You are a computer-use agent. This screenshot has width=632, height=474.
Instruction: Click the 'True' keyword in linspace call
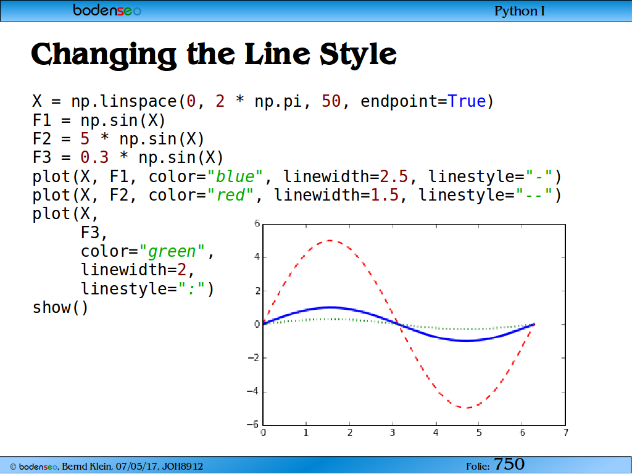click(x=467, y=101)
